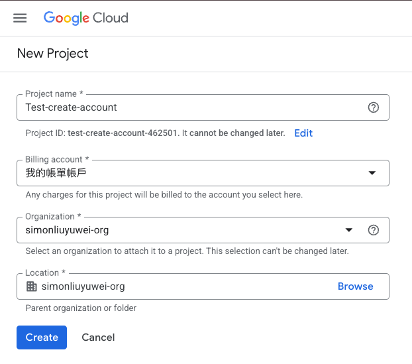Click the 'Select an organization' helper text
This screenshot has width=412, height=364.
(x=187, y=251)
